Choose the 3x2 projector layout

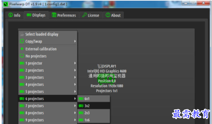pyautogui.click(x=94, y=106)
